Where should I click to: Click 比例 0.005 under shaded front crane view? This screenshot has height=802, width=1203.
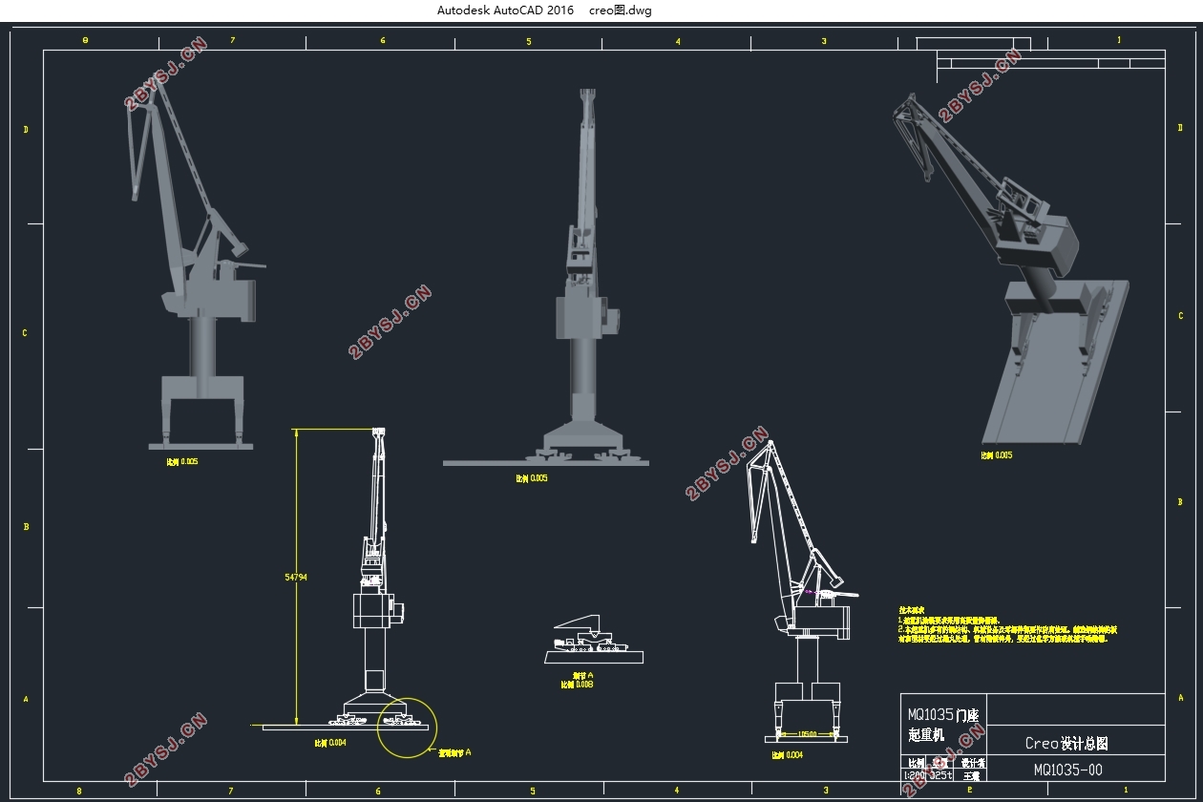click(x=532, y=478)
